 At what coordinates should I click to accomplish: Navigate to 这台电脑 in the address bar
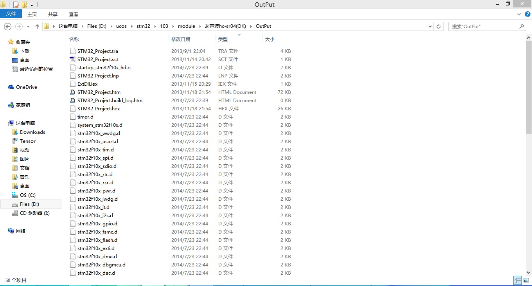pos(68,26)
